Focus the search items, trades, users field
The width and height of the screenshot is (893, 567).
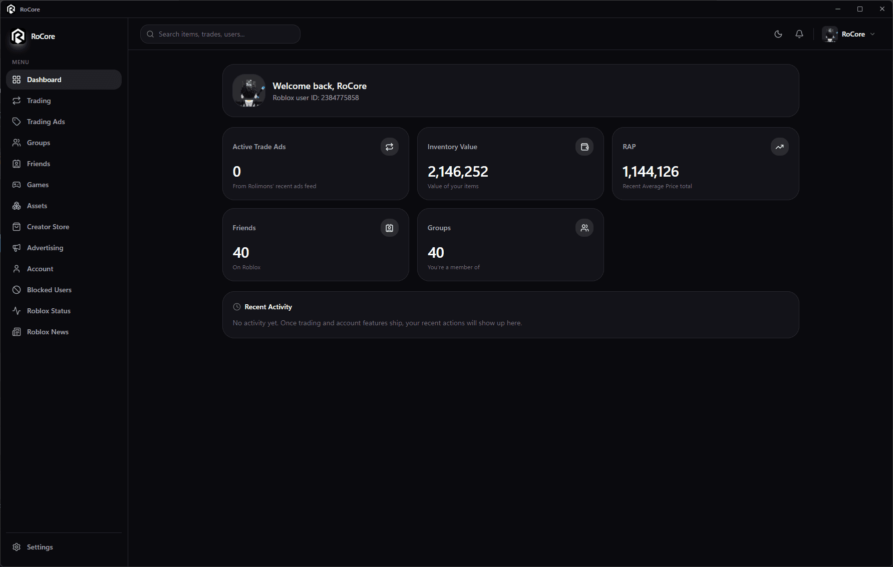click(x=220, y=34)
